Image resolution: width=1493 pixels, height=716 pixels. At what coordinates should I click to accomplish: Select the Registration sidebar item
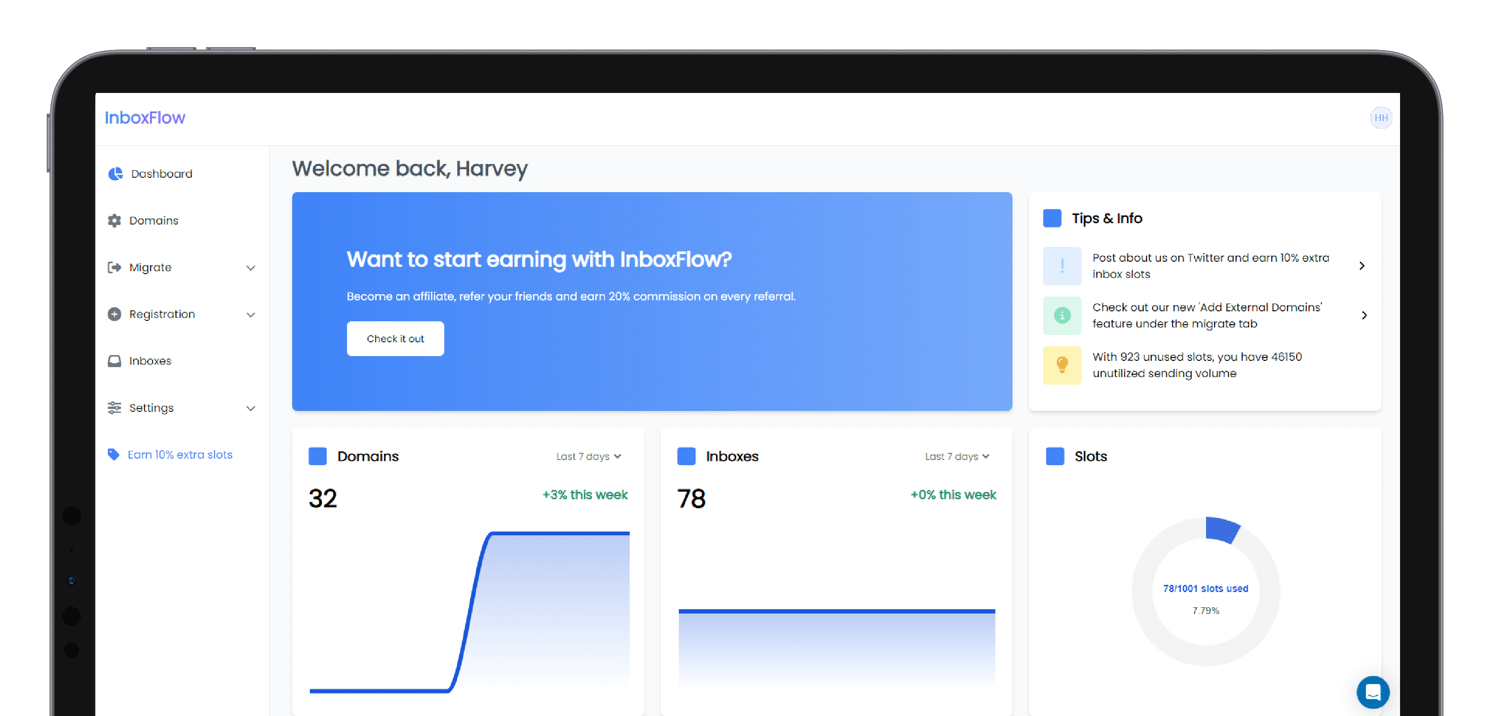coord(162,314)
